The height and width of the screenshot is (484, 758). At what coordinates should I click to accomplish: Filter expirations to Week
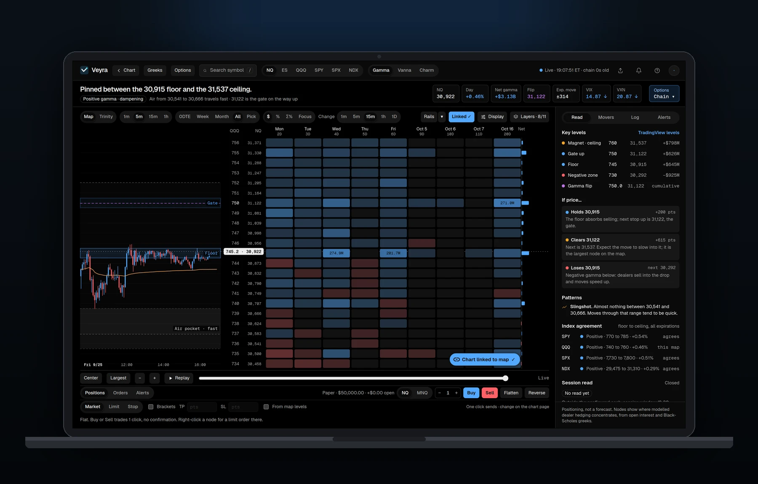[203, 117]
